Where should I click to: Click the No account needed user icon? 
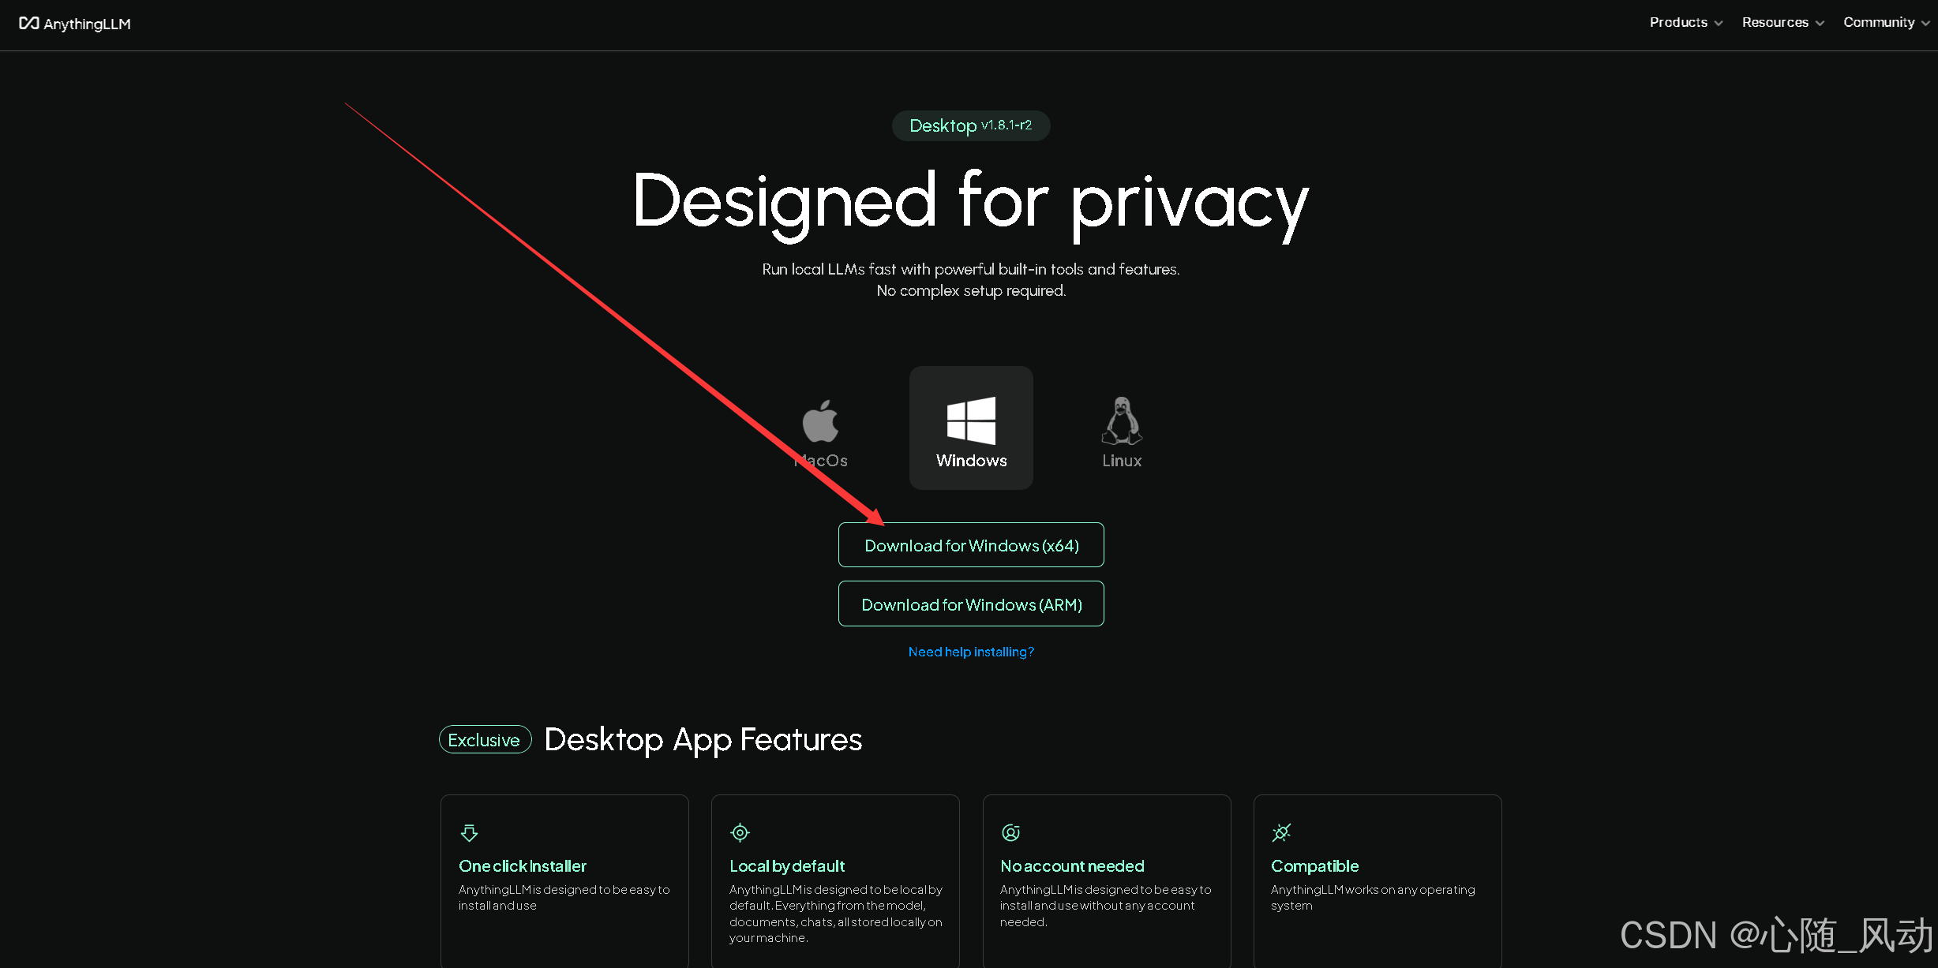click(1010, 833)
